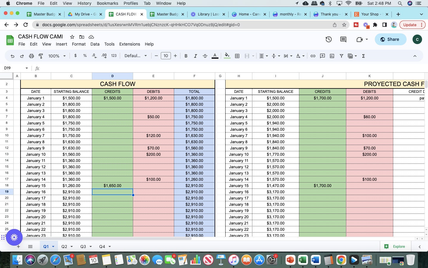Insert a comment with the comment icon

pyautogui.click(x=322, y=56)
